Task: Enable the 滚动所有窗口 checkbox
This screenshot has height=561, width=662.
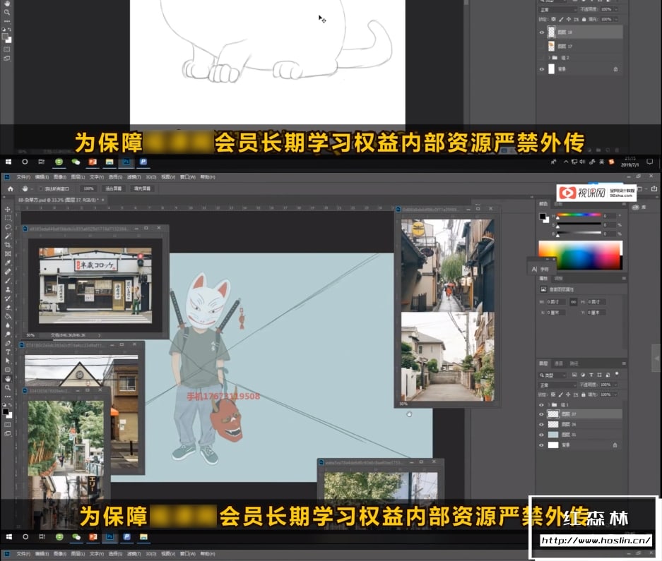Action: (41, 188)
